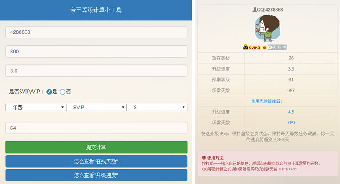Viewport: 340px width, 184px height.
Task: Expand the SVIP membership type dropdown
Action: pyautogui.click(x=96, y=108)
